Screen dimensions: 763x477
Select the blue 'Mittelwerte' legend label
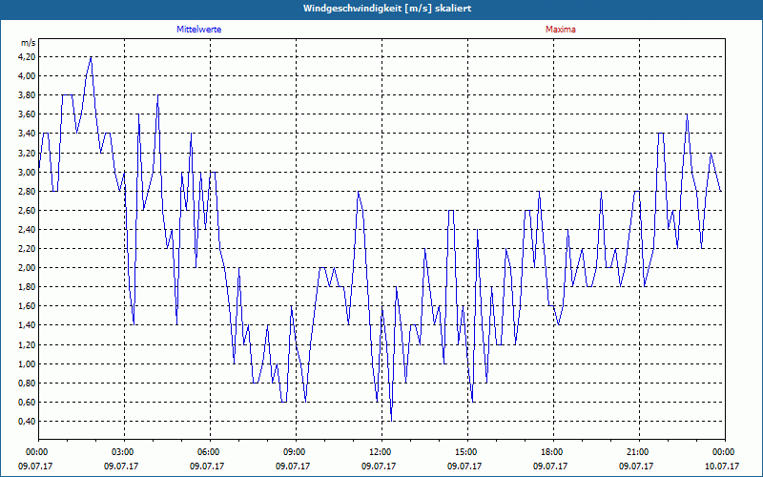click(x=199, y=30)
